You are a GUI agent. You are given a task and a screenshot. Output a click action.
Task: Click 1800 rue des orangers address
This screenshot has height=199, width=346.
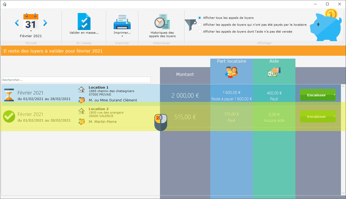(106, 113)
